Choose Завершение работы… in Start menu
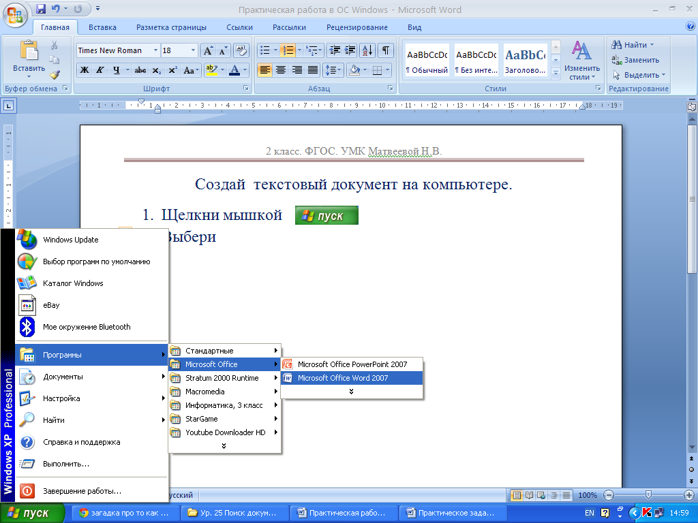698x523 pixels. [92, 491]
